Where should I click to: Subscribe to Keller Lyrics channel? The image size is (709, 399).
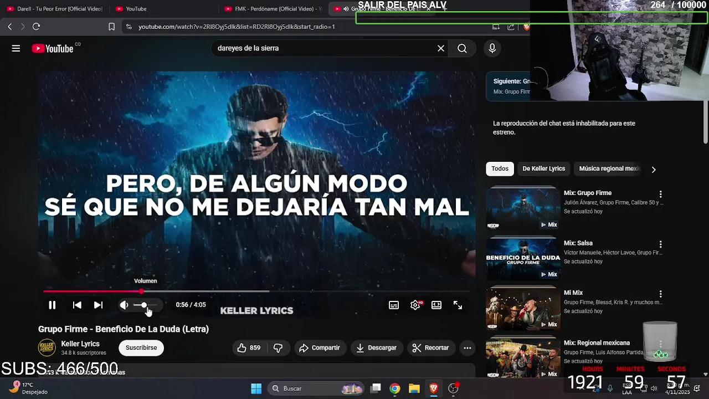pyautogui.click(x=141, y=348)
